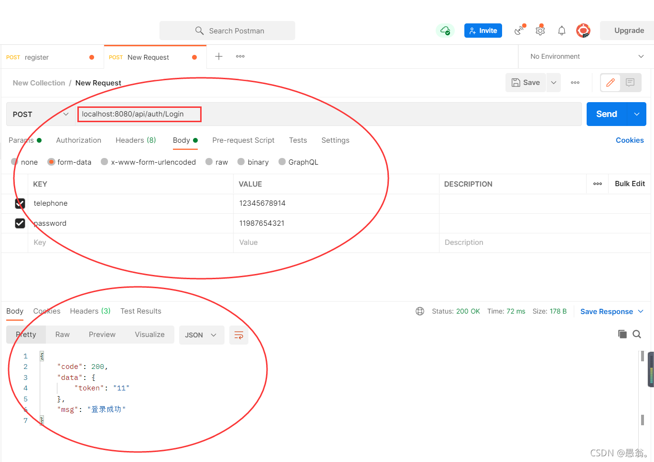Select the form-data body type
Screen dimensions: 654x462
tap(51, 162)
